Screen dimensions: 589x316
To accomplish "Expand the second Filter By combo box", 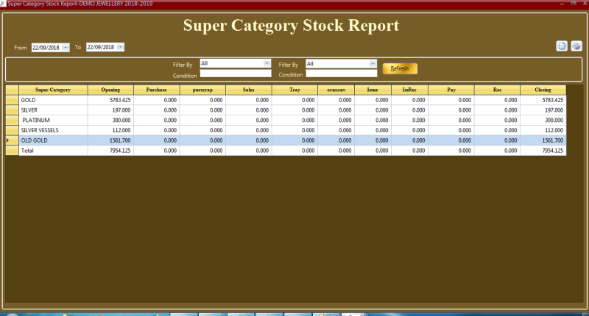I will [373, 63].
